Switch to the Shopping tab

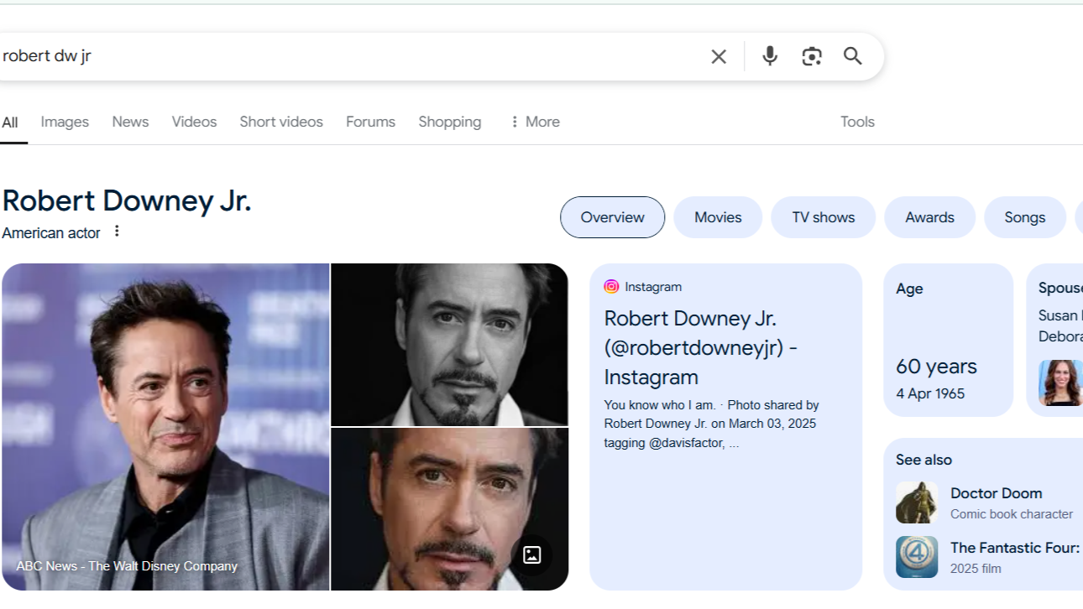[450, 122]
